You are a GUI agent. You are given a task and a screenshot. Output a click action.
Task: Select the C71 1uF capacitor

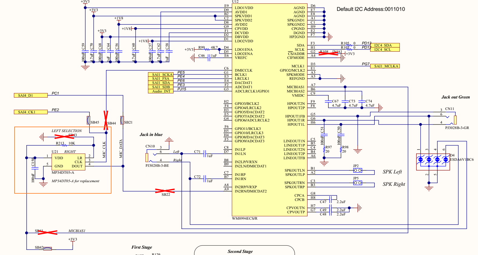coord(205,153)
